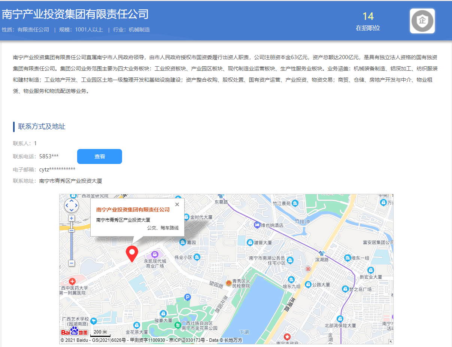
Task: Click the 东葛路 metro station icon
Action: [221, 196]
